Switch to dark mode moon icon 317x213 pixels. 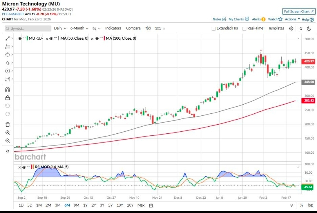click(309, 28)
